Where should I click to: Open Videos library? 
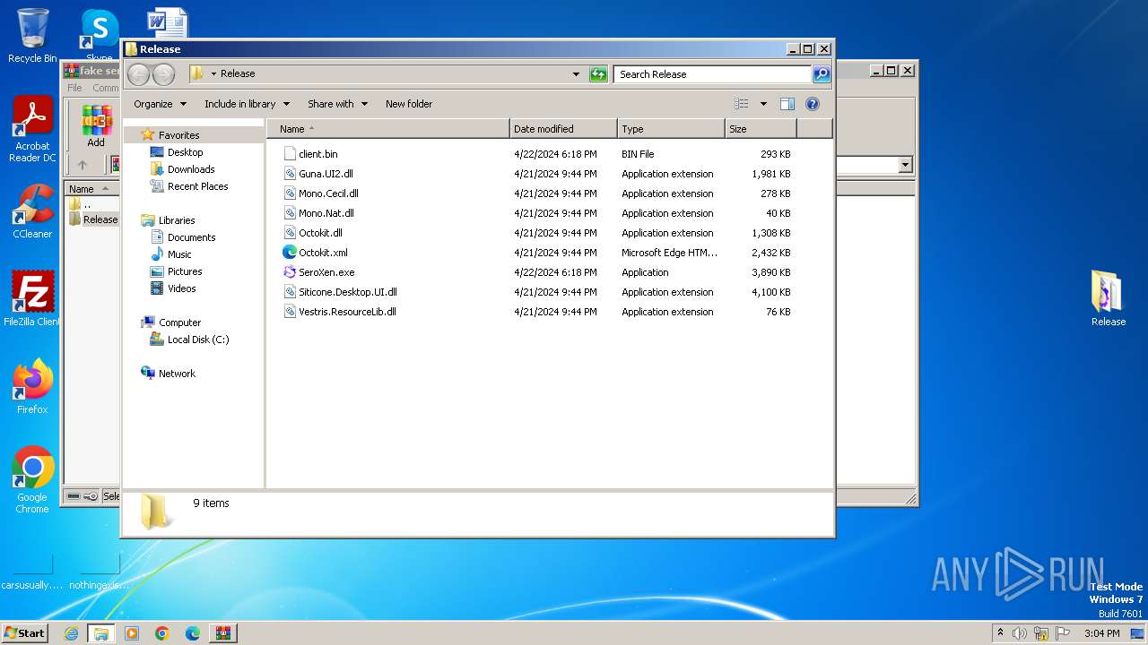181,288
